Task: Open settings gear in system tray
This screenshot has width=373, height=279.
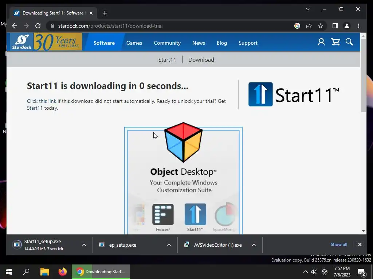Action: click(325, 272)
